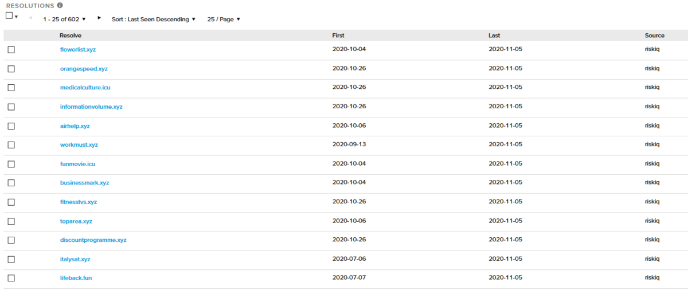The image size is (688, 294).
Task: Select checkbox for fitnesstvs.xyz
Action: point(11,202)
